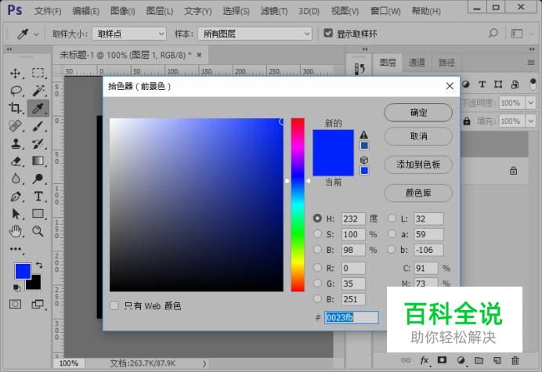The height and width of the screenshot is (372, 542).
Task: Select the Lasso tool
Action: pos(16,91)
